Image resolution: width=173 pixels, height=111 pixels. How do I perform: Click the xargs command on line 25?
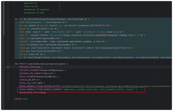coord(103,32)
